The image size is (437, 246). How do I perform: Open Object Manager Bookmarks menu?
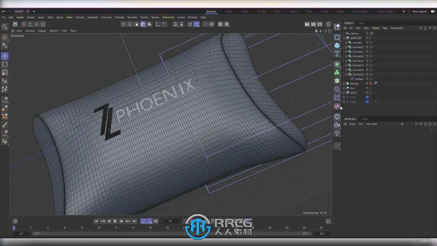point(397,28)
